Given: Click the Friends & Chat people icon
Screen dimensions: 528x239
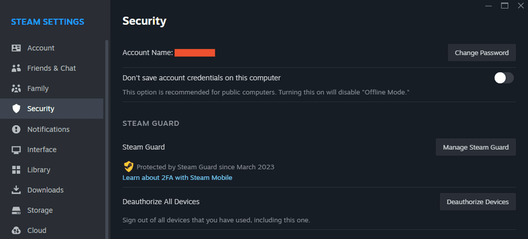Looking at the screenshot, I should [16, 68].
